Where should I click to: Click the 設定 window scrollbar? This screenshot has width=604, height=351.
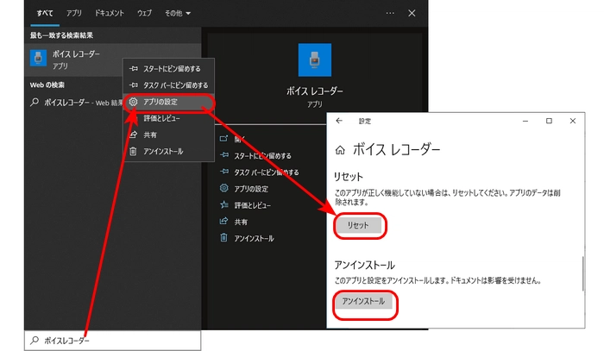point(583,273)
